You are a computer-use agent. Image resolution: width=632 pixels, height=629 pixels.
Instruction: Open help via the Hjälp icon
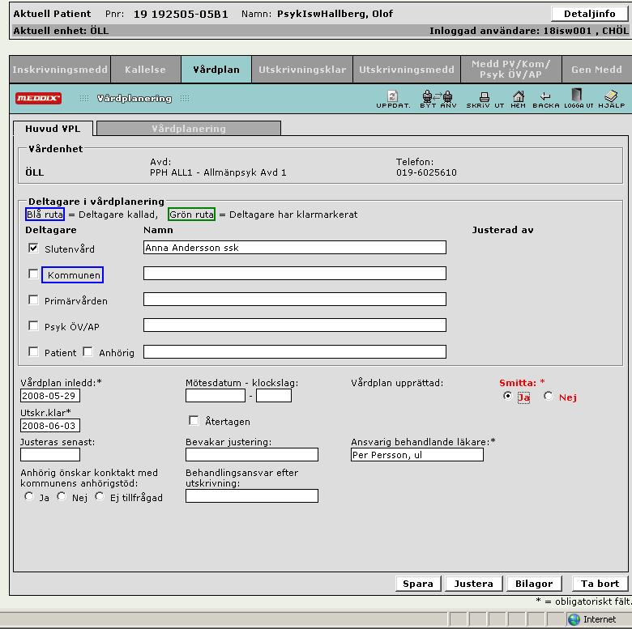[x=611, y=99]
